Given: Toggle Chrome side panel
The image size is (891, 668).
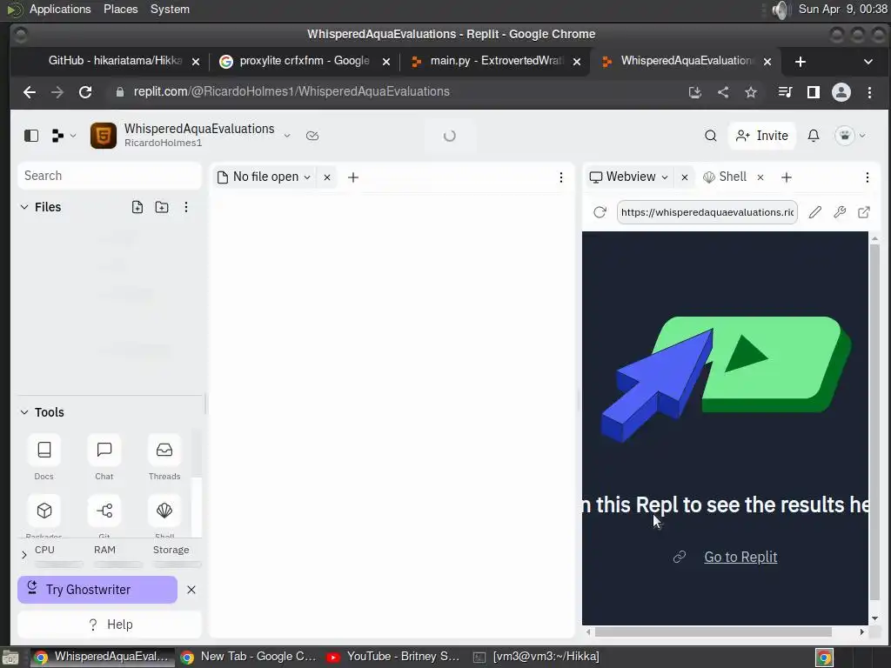Looking at the screenshot, I should click(x=814, y=92).
